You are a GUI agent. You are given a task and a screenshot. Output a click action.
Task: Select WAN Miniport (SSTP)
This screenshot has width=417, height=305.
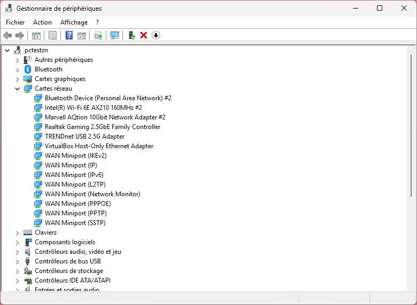click(75, 223)
